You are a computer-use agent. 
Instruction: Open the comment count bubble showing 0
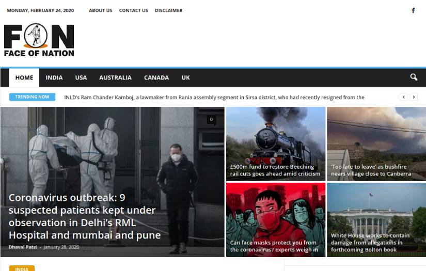click(211, 119)
